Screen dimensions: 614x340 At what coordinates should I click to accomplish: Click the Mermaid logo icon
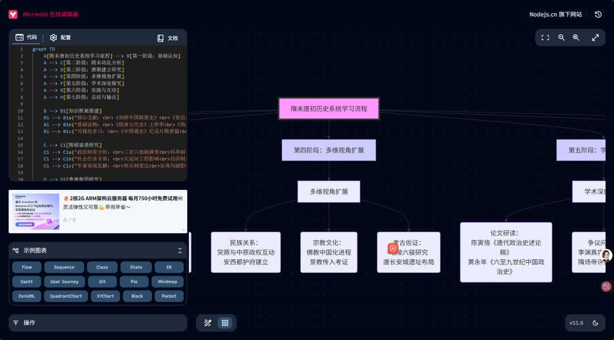pyautogui.click(x=13, y=14)
